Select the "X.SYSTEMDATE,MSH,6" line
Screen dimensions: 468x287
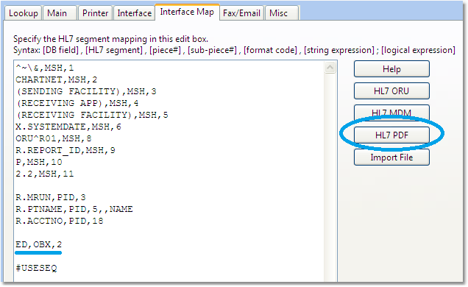[x=68, y=127]
